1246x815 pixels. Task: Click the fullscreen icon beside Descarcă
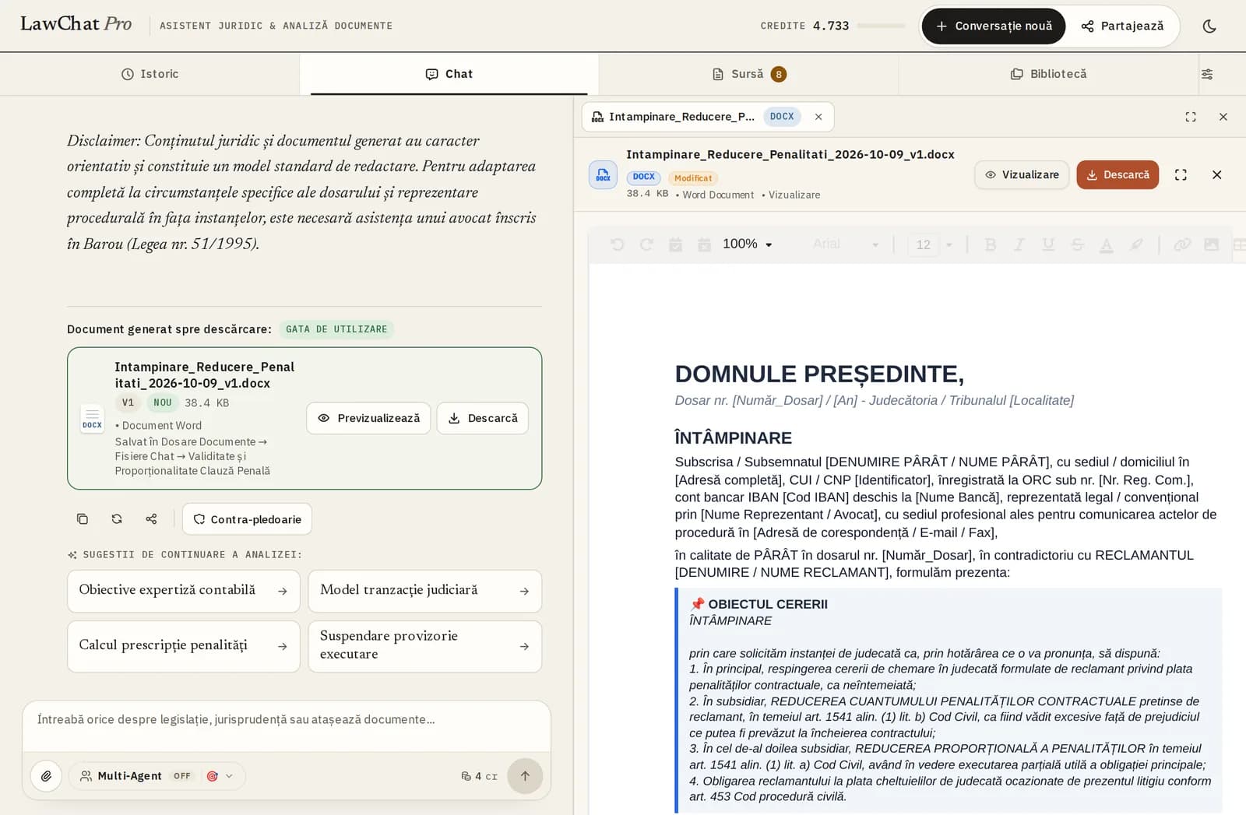[1181, 175]
